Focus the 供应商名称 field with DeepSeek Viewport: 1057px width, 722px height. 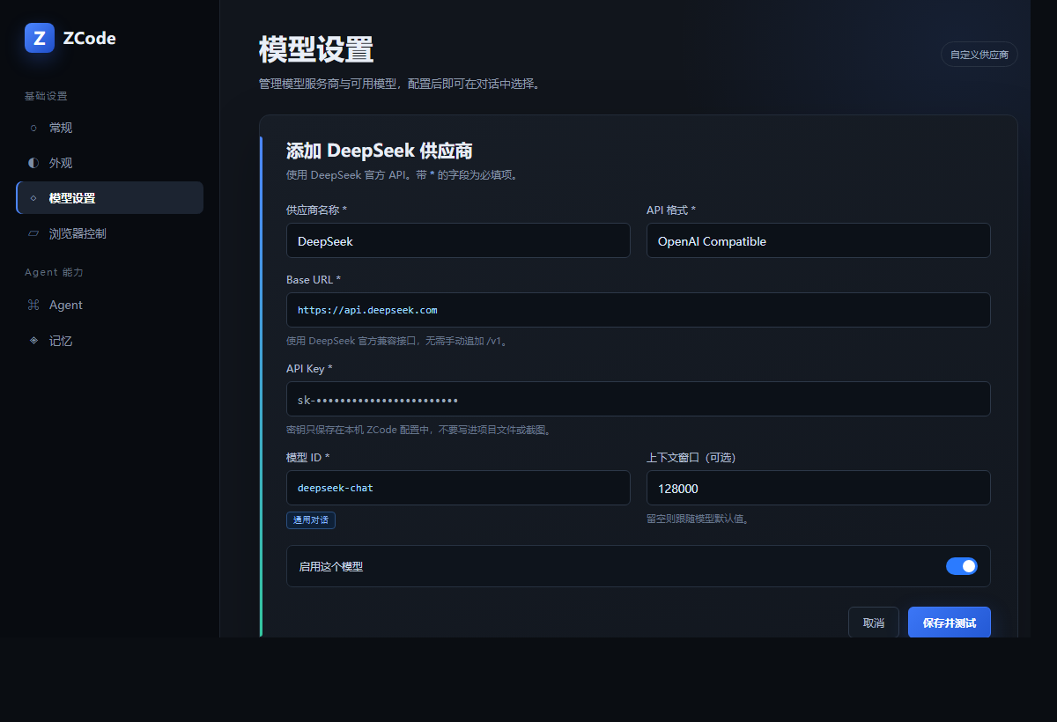click(458, 240)
